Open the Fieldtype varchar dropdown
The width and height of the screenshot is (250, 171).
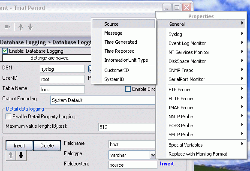click(x=153, y=155)
